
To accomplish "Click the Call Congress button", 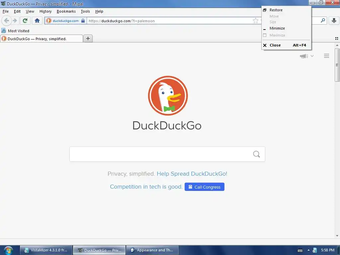I will (x=205, y=187).
